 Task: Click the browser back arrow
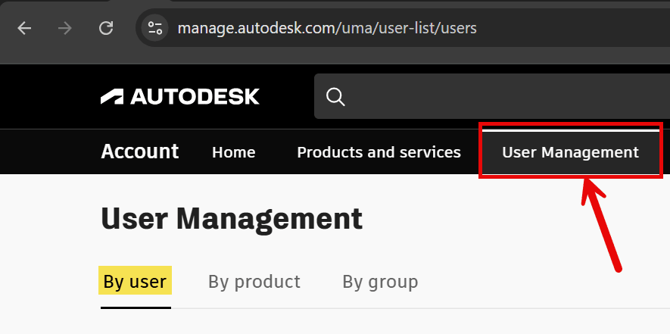point(24,28)
